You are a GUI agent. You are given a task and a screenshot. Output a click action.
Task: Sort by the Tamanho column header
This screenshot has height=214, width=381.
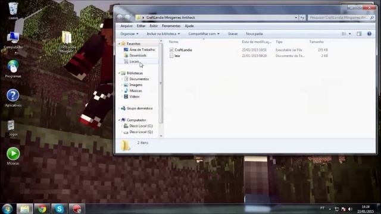coord(316,42)
